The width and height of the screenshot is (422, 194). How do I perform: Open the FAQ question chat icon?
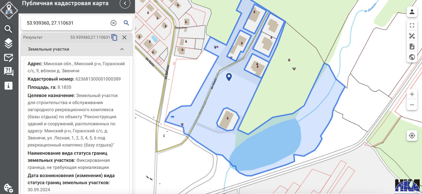[x=8, y=72]
